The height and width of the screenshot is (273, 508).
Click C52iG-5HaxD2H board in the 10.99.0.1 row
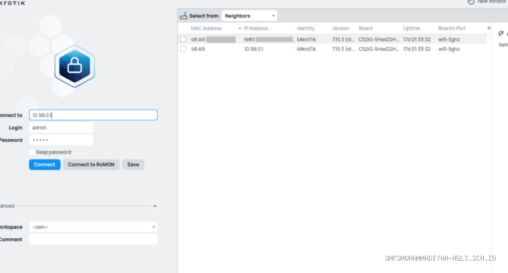379,49
